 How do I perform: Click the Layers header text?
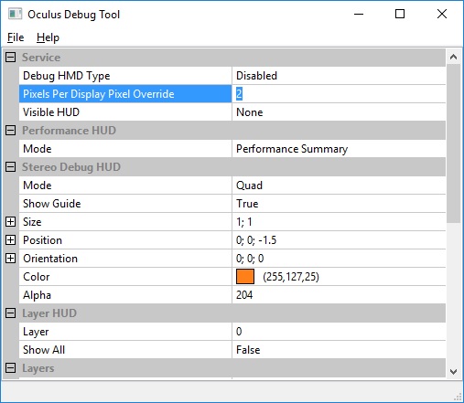(x=38, y=368)
